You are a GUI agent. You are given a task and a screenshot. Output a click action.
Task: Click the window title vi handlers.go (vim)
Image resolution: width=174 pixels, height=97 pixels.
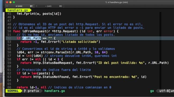click(117, 2)
